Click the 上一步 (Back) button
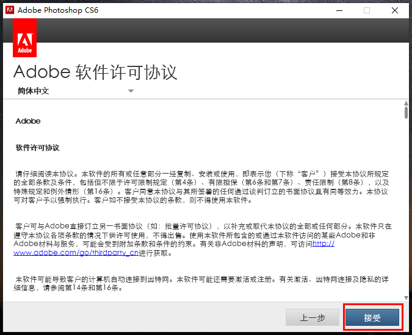This screenshot has width=412, height=335. click(313, 317)
